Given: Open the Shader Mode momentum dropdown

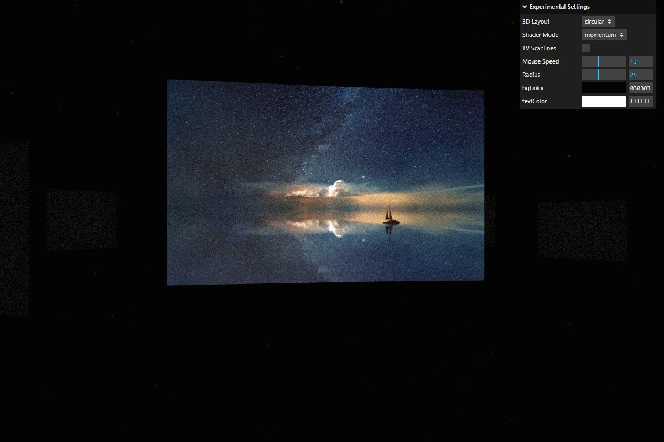Looking at the screenshot, I should click(604, 35).
